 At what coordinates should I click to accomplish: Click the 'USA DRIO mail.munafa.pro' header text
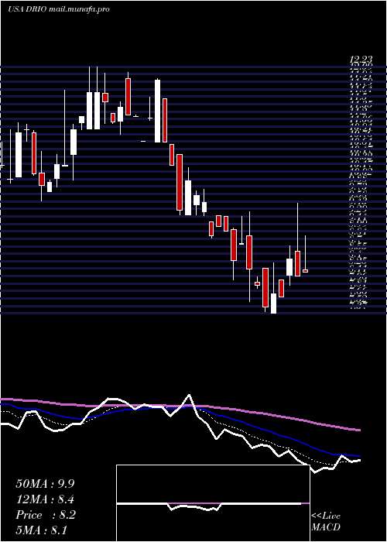coord(58,9)
